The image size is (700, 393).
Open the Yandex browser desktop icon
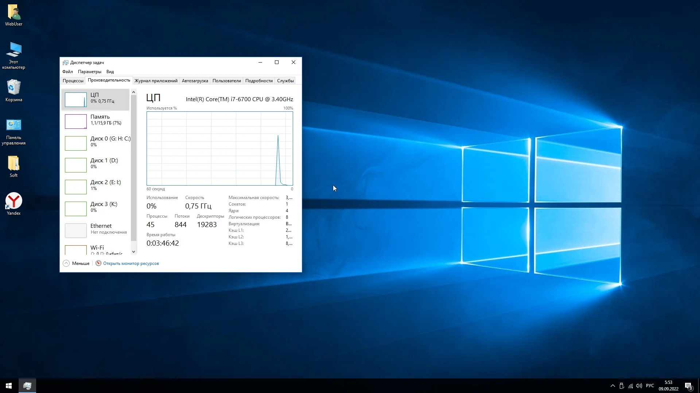click(13, 201)
